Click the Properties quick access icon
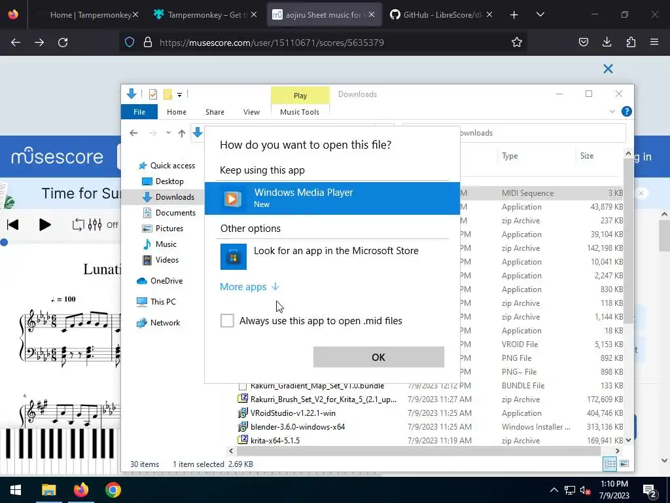670x503 pixels. click(153, 94)
